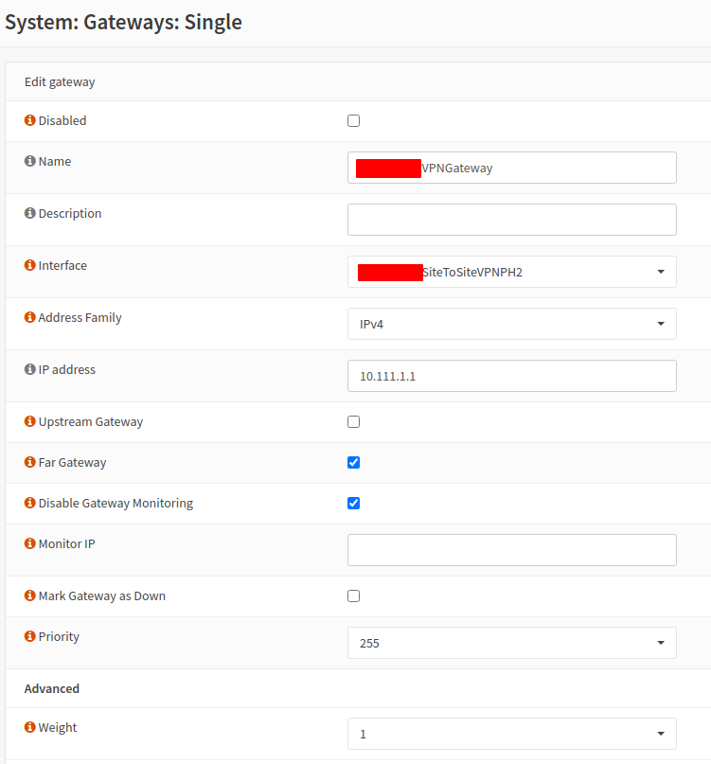Viewport: 711px width, 764px height.
Task: Click the System: Gateways: Single page title
Action: click(123, 23)
